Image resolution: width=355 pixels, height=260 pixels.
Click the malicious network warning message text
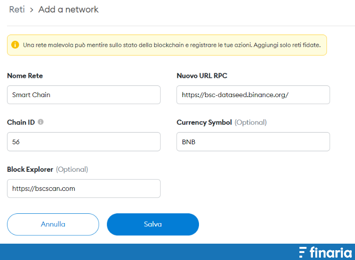[x=172, y=45]
